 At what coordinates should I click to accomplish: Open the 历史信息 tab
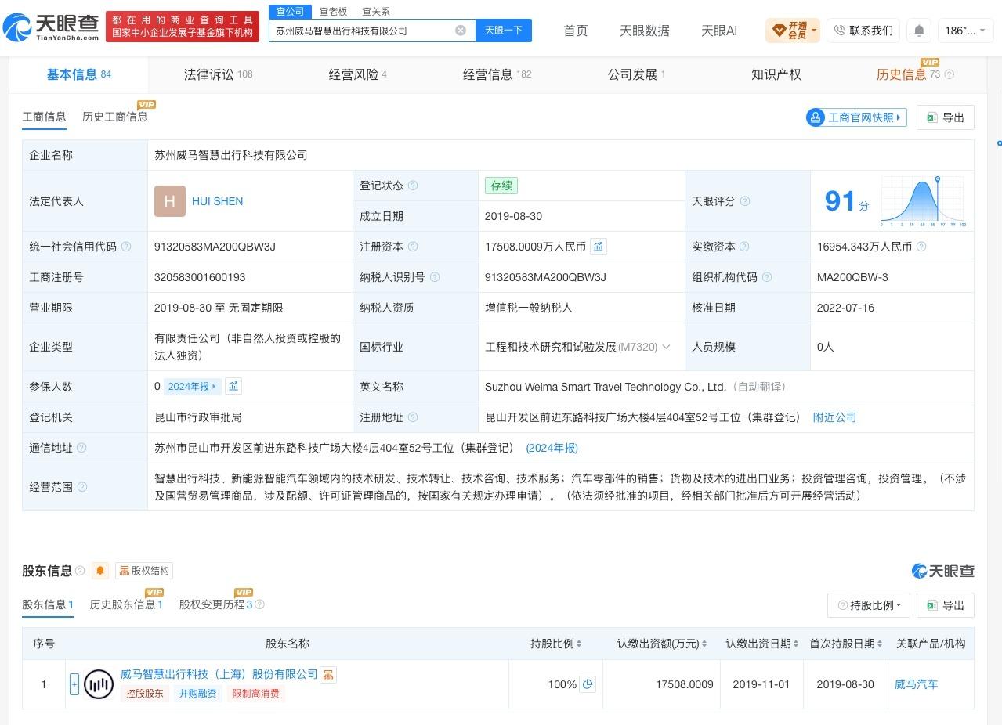point(908,74)
